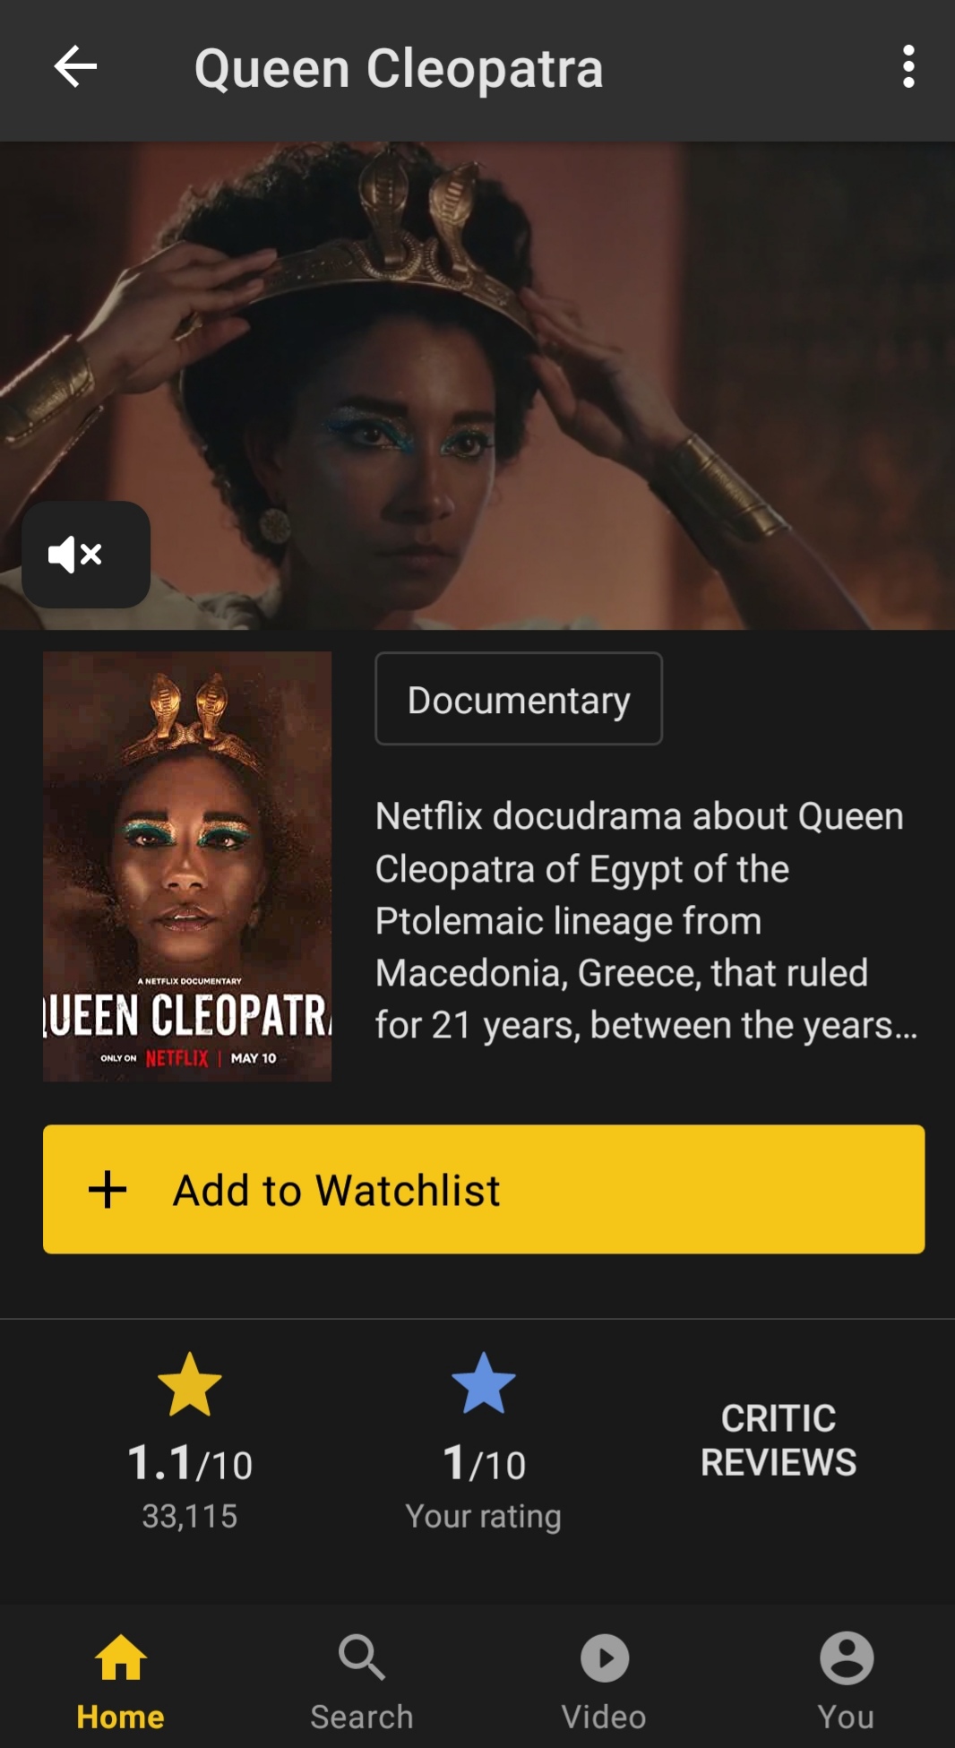The image size is (955, 1748).
Task: Open the 1.1/10 rating details
Action: coord(190,1462)
